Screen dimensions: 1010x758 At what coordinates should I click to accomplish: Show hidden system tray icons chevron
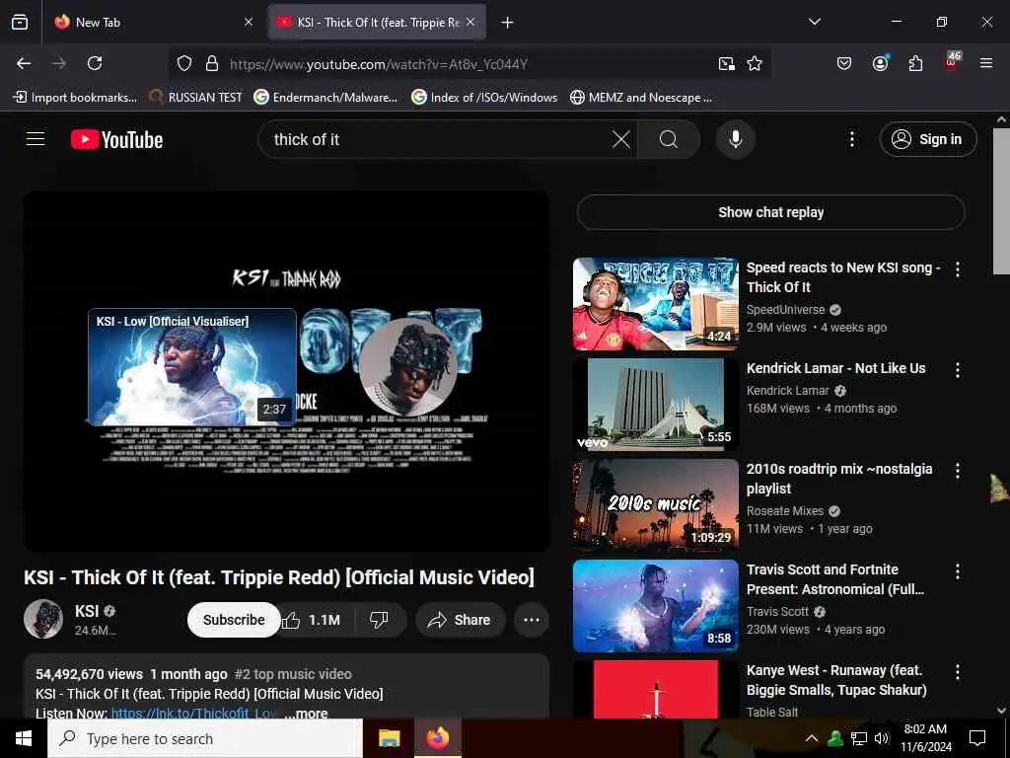click(x=811, y=738)
